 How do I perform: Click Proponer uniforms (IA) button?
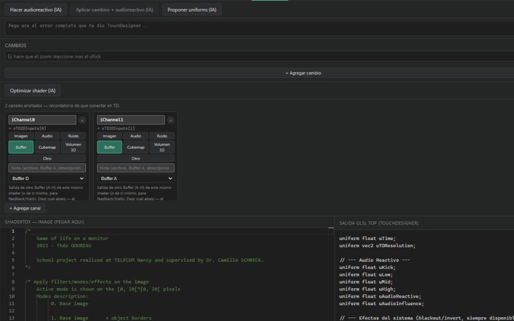(192, 9)
